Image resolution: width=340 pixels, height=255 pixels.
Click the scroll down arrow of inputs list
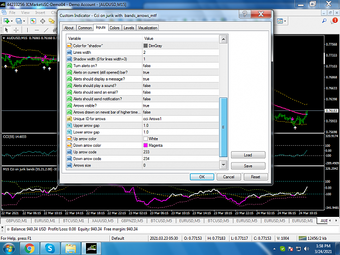(223, 165)
